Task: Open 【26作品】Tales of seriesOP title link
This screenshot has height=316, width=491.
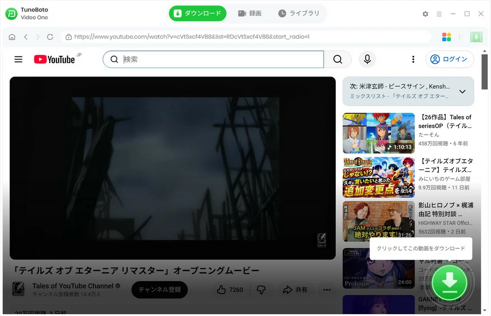Action: pyautogui.click(x=445, y=122)
